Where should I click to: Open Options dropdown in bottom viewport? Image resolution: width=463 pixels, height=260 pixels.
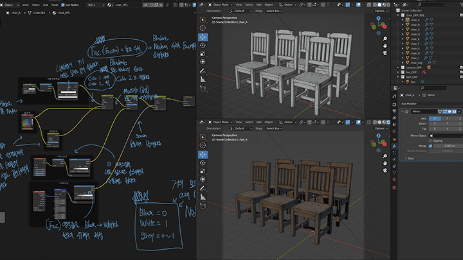(x=381, y=128)
